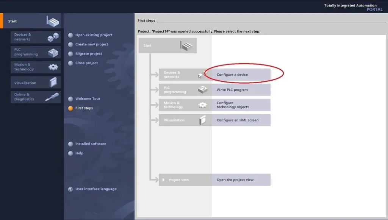Open Installed software list
The width and height of the screenshot is (388, 220).
[91, 144]
